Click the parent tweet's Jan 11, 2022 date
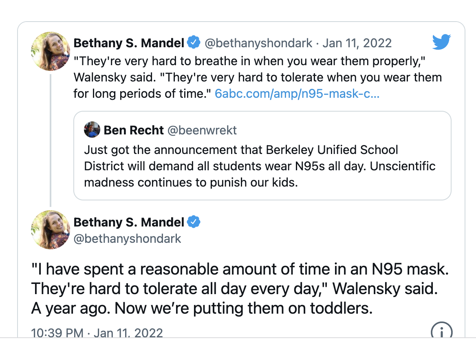This screenshot has width=476, height=343. coord(357,43)
